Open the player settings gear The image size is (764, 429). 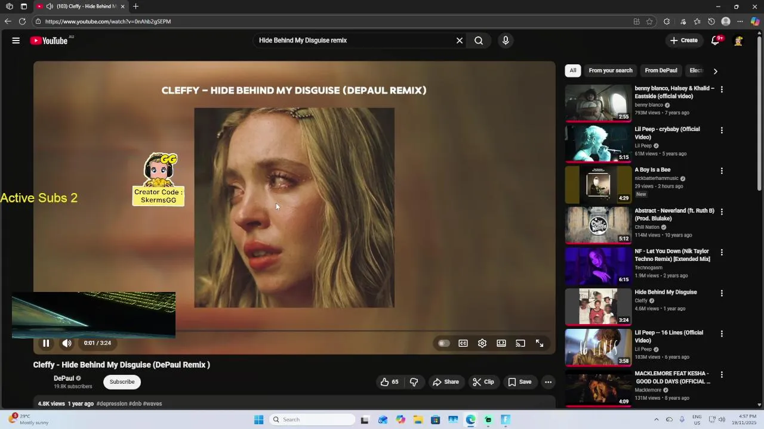pos(482,343)
